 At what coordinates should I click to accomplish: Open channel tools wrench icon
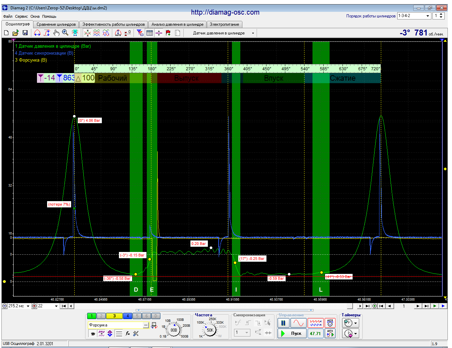coord(136,333)
